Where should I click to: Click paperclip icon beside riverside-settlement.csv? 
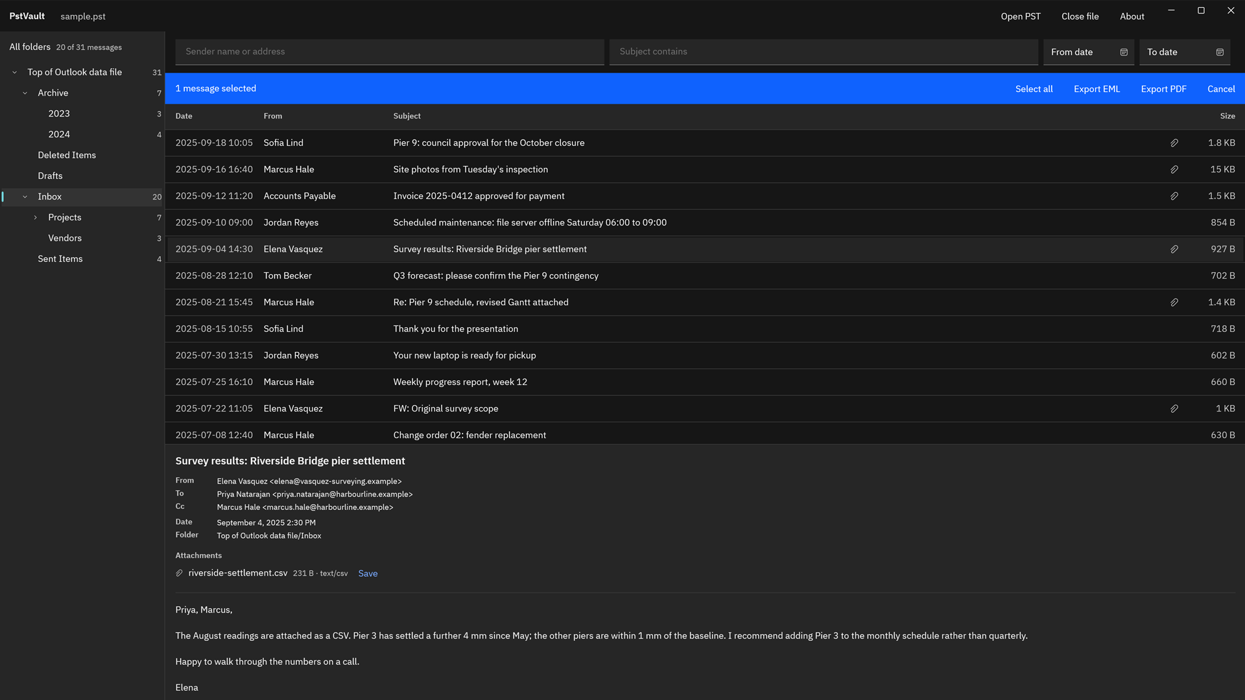(x=180, y=573)
